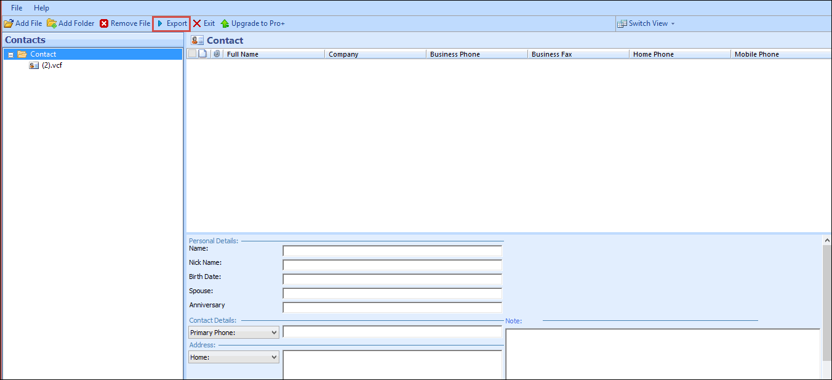Sort by Company column
The height and width of the screenshot is (380, 832).
click(x=375, y=54)
